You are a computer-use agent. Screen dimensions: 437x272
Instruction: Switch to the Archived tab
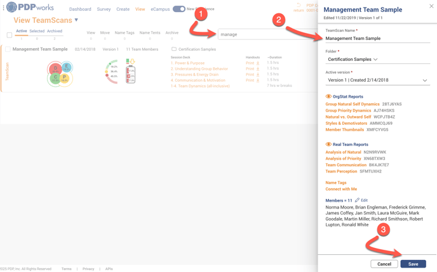[54, 31]
